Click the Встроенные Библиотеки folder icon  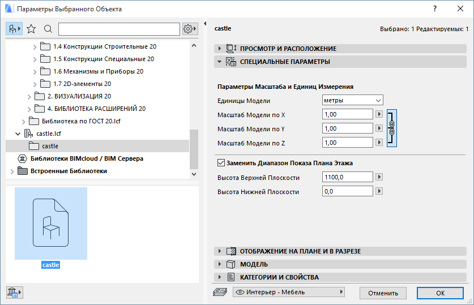pyautogui.click(x=23, y=171)
